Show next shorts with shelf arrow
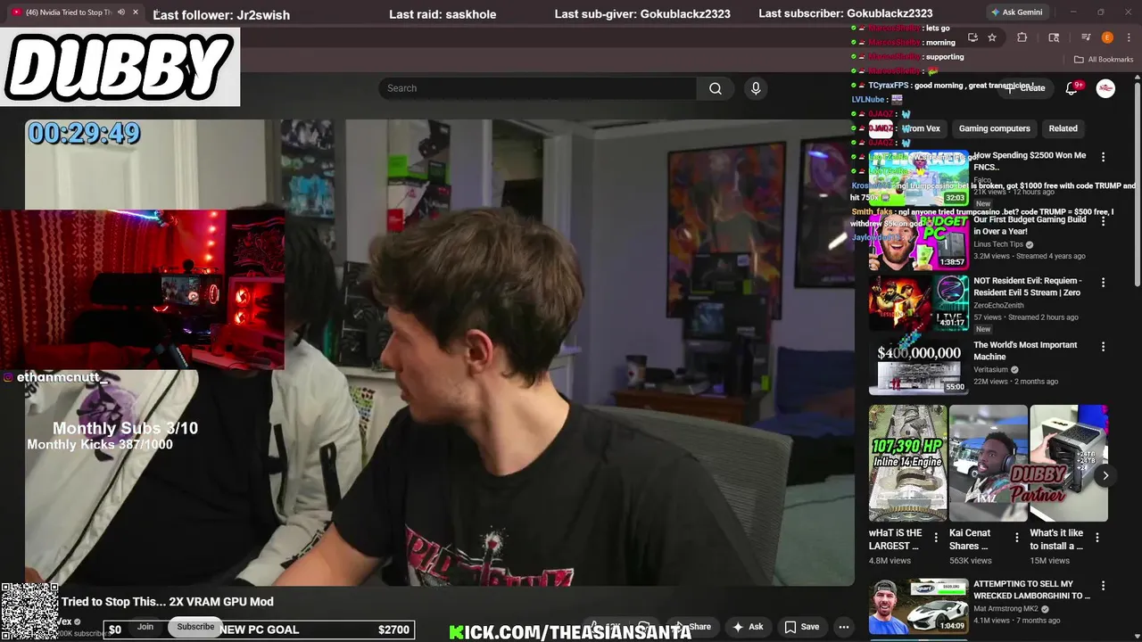Image resolution: width=1142 pixels, height=642 pixels. click(x=1105, y=475)
